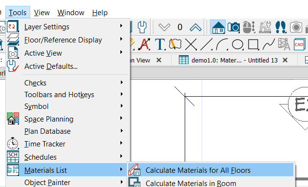Click the Layer Settings icon
Image resolution: width=308 pixels, height=187 pixels.
(x=13, y=26)
